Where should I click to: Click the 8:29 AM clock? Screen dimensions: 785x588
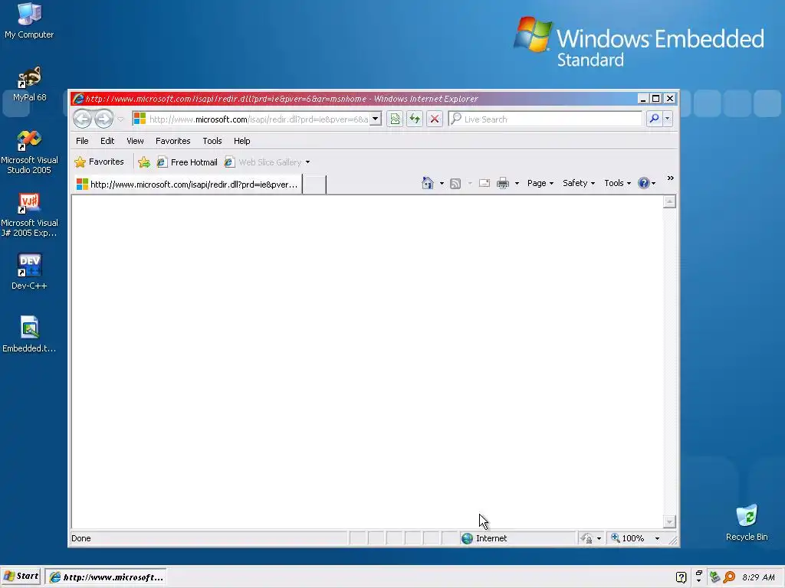[x=758, y=577]
